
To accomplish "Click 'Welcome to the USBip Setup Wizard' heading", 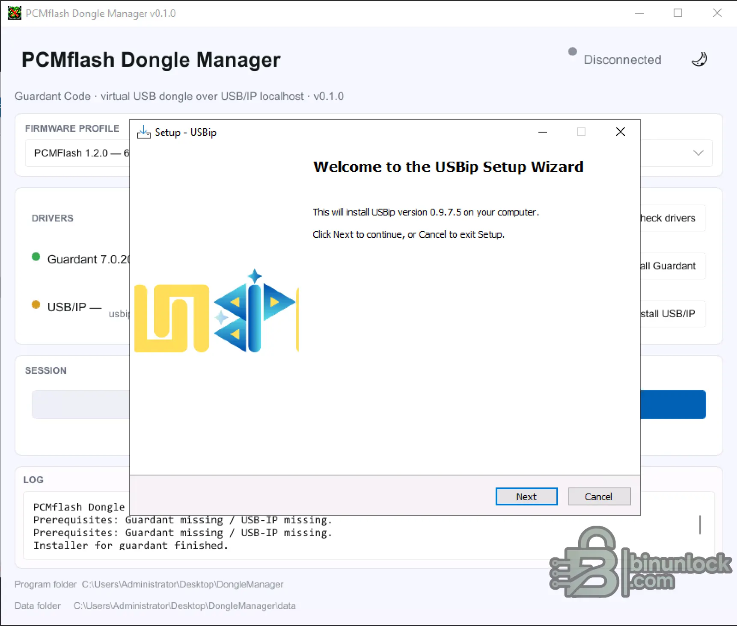I will 449,166.
